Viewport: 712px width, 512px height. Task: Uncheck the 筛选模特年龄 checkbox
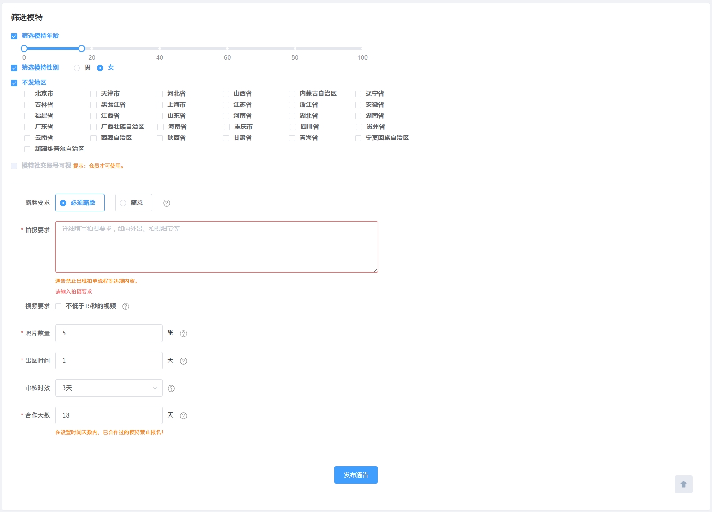coord(14,36)
